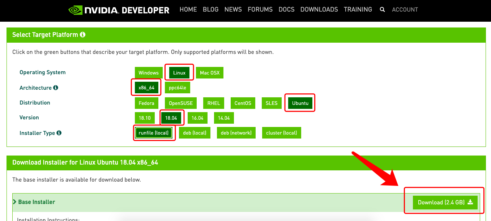
Task: Open the TRAINING menu item
Action: pos(358,9)
